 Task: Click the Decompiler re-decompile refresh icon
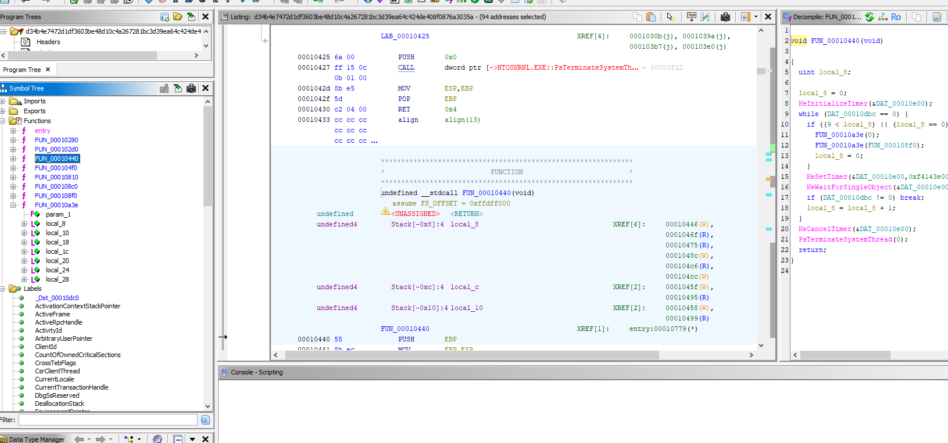point(870,17)
